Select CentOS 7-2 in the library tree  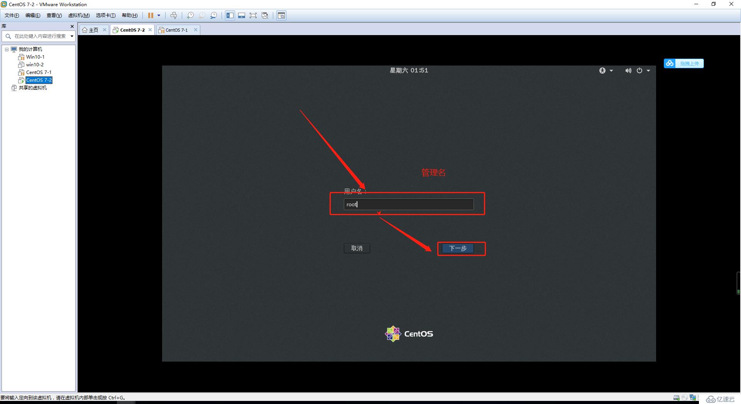point(39,80)
